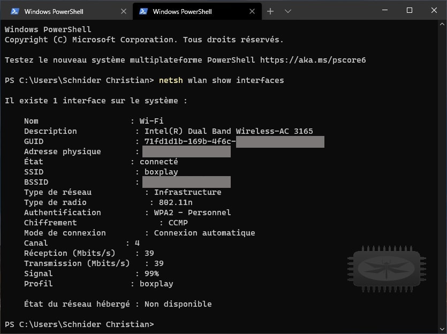Screen dimensions: 447x334
Task: Click 'Testez le nouveau système multiplateforme' text
Action: pos(103,60)
